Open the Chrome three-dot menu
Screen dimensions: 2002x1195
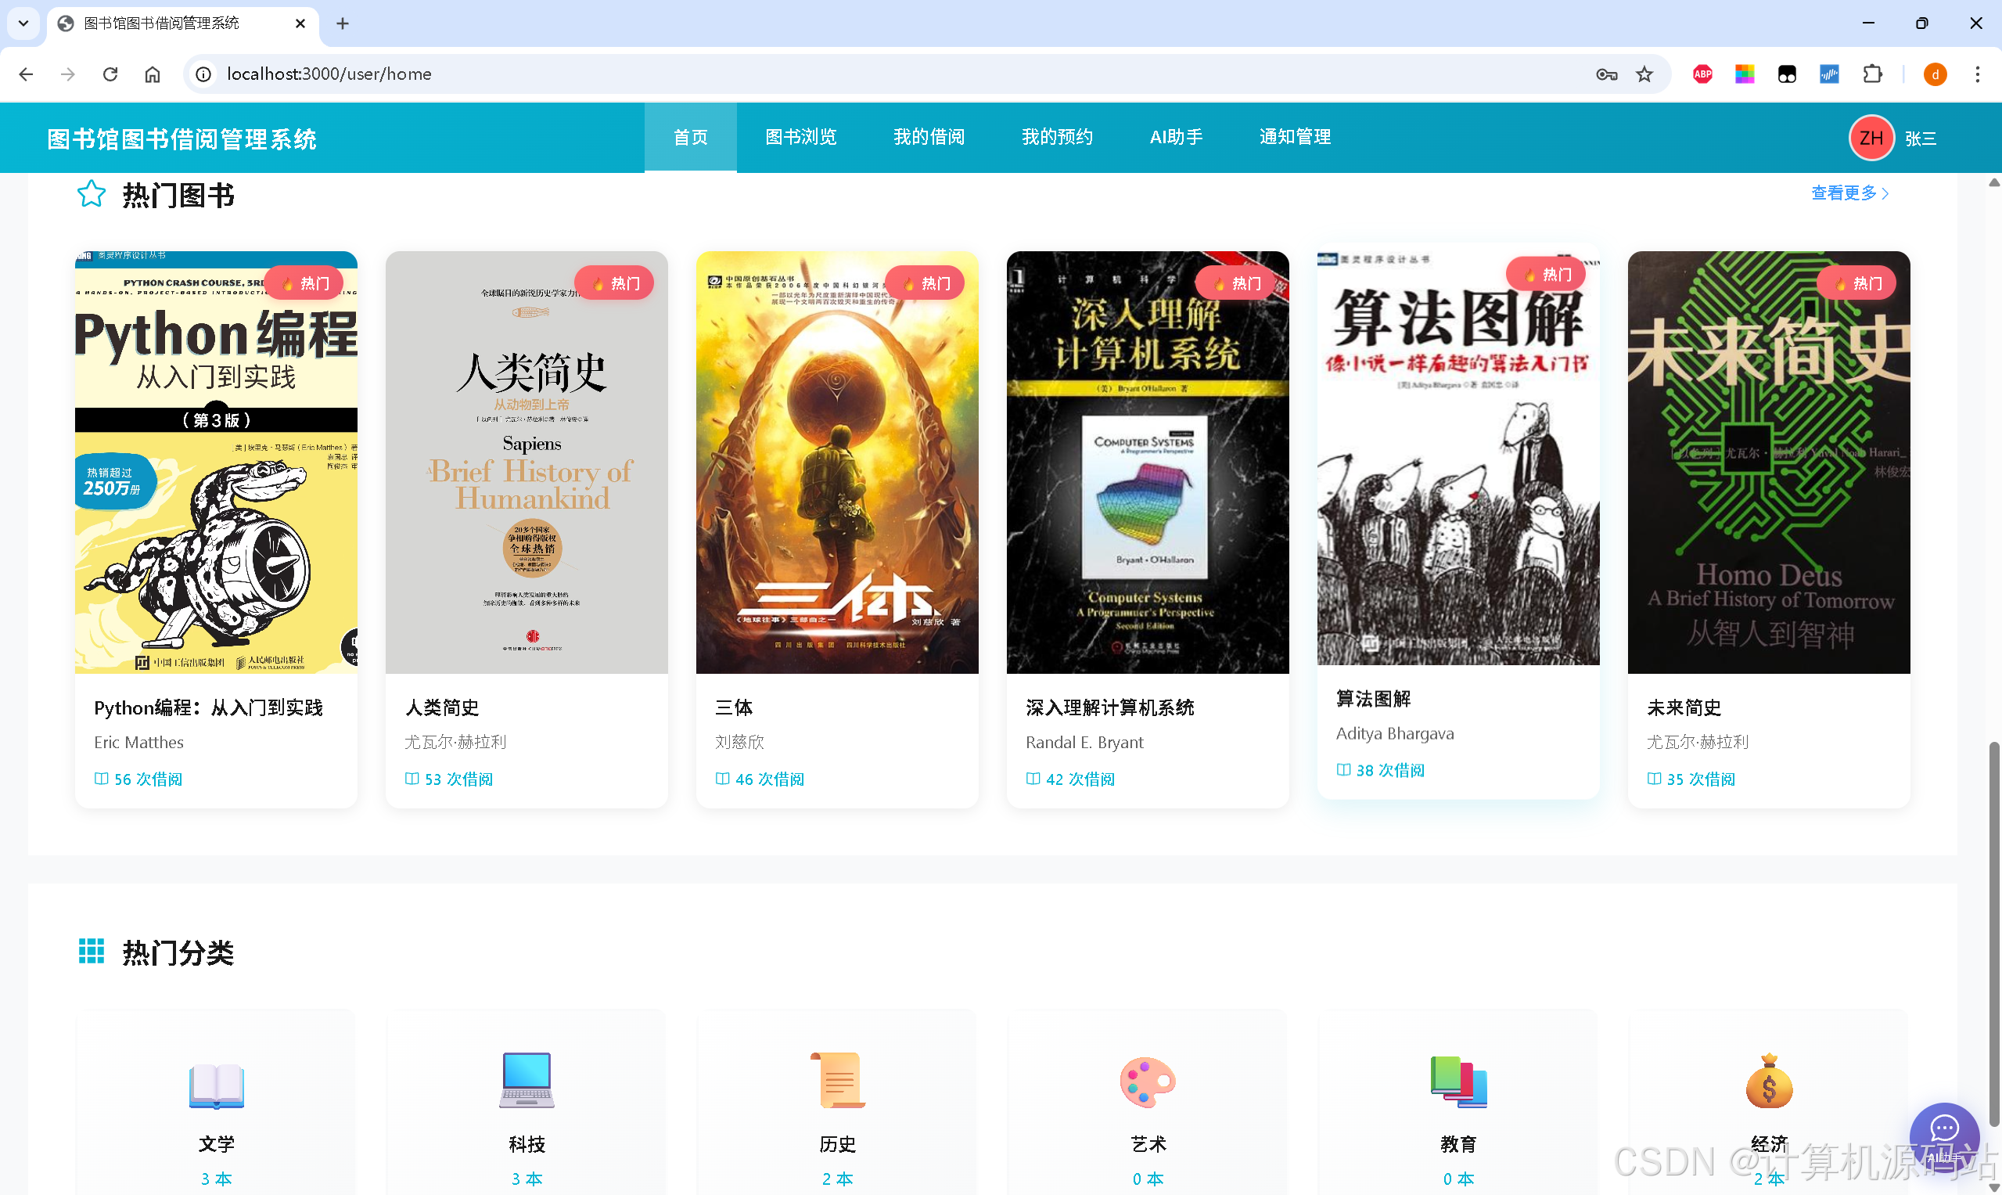coord(1977,74)
